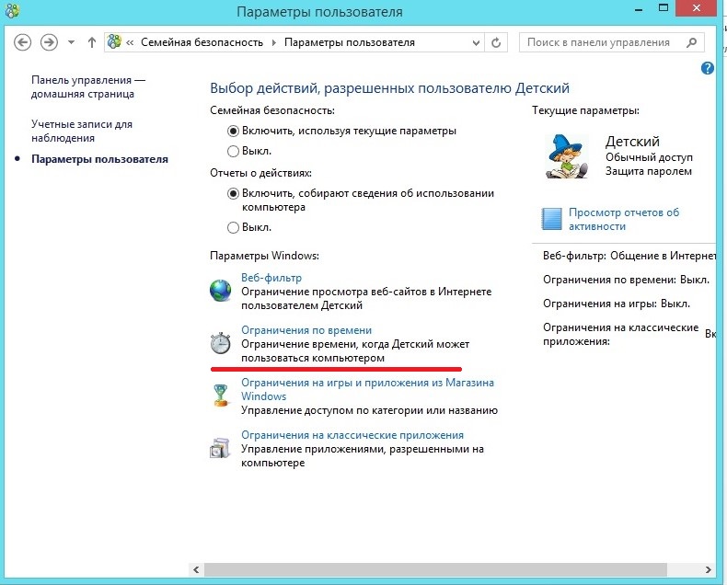Click the globe icon for Веб-фильтр

point(220,291)
